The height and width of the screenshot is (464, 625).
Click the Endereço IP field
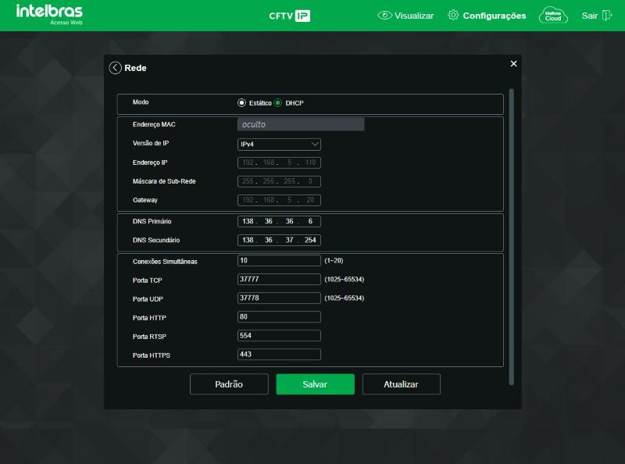(x=279, y=162)
